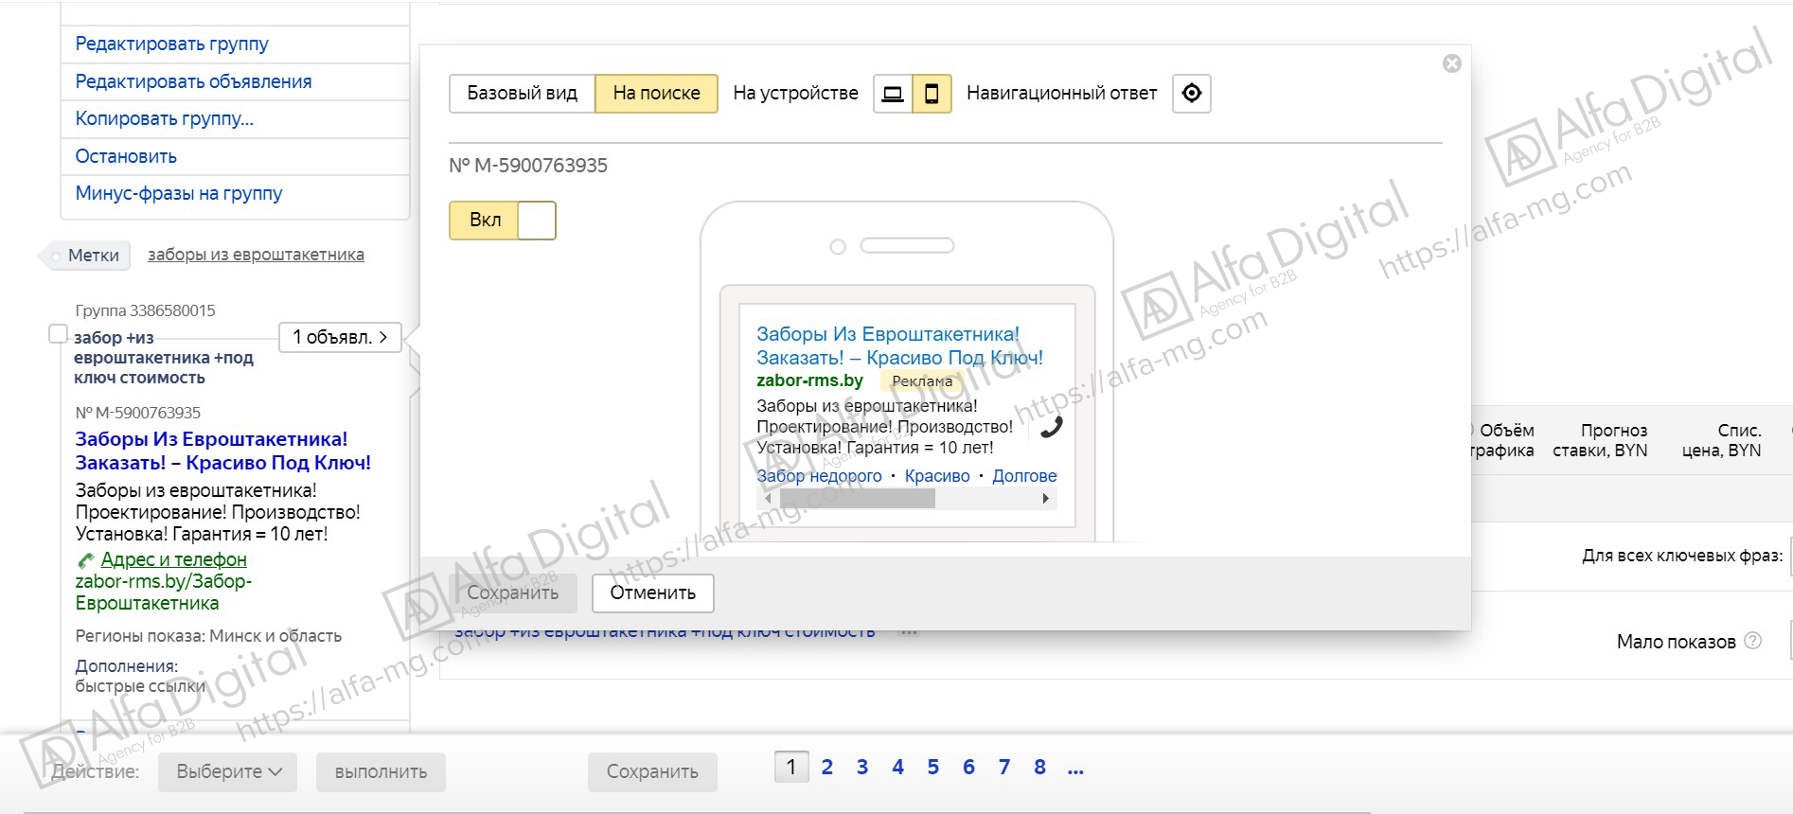Click zabor-rms.by display URL in preview
Image resolution: width=1793 pixels, height=814 pixels.
pos(809,380)
